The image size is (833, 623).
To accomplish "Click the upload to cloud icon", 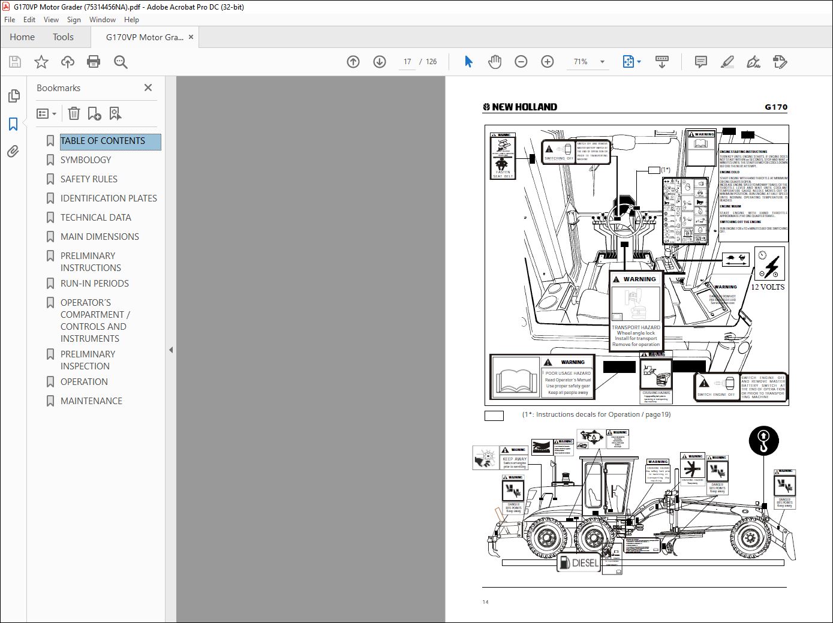I will click(x=68, y=62).
